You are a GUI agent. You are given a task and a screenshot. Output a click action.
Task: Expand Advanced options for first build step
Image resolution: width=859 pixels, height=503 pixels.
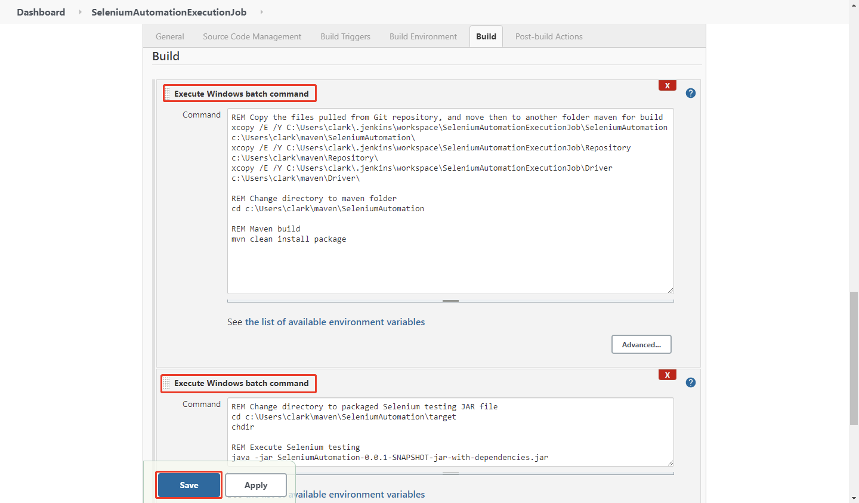pos(641,344)
